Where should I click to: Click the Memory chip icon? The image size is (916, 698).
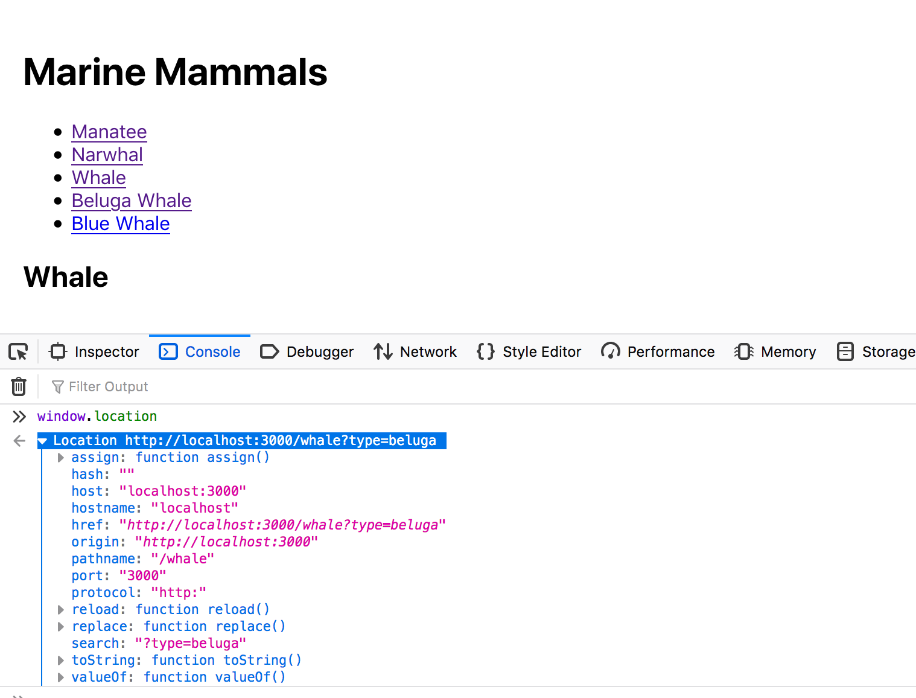(x=744, y=351)
